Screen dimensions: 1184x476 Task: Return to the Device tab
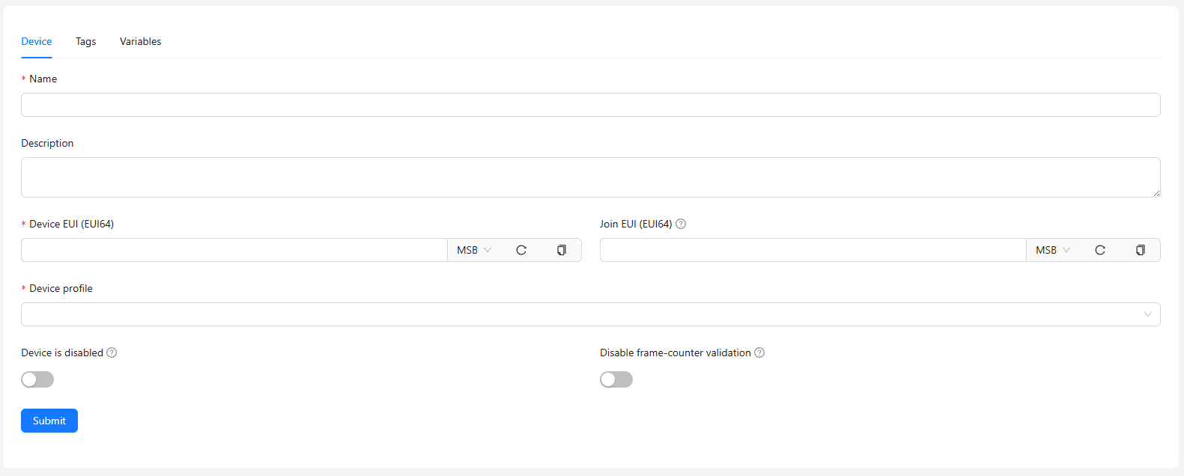36,41
